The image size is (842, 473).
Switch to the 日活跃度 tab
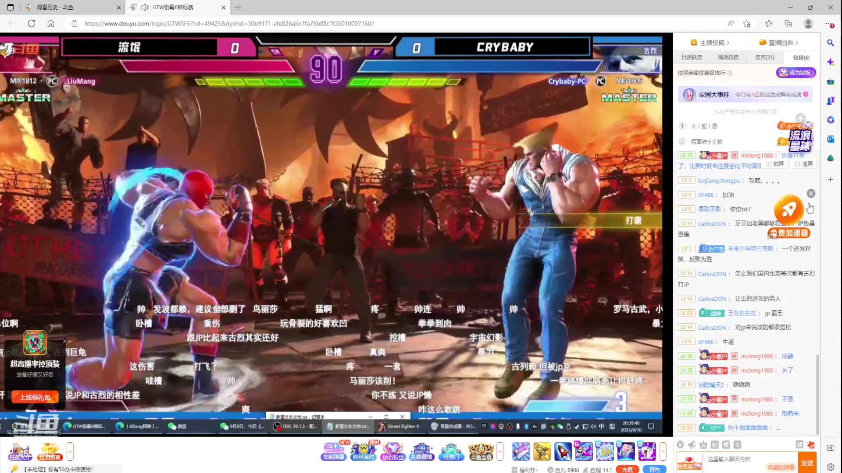click(692, 57)
